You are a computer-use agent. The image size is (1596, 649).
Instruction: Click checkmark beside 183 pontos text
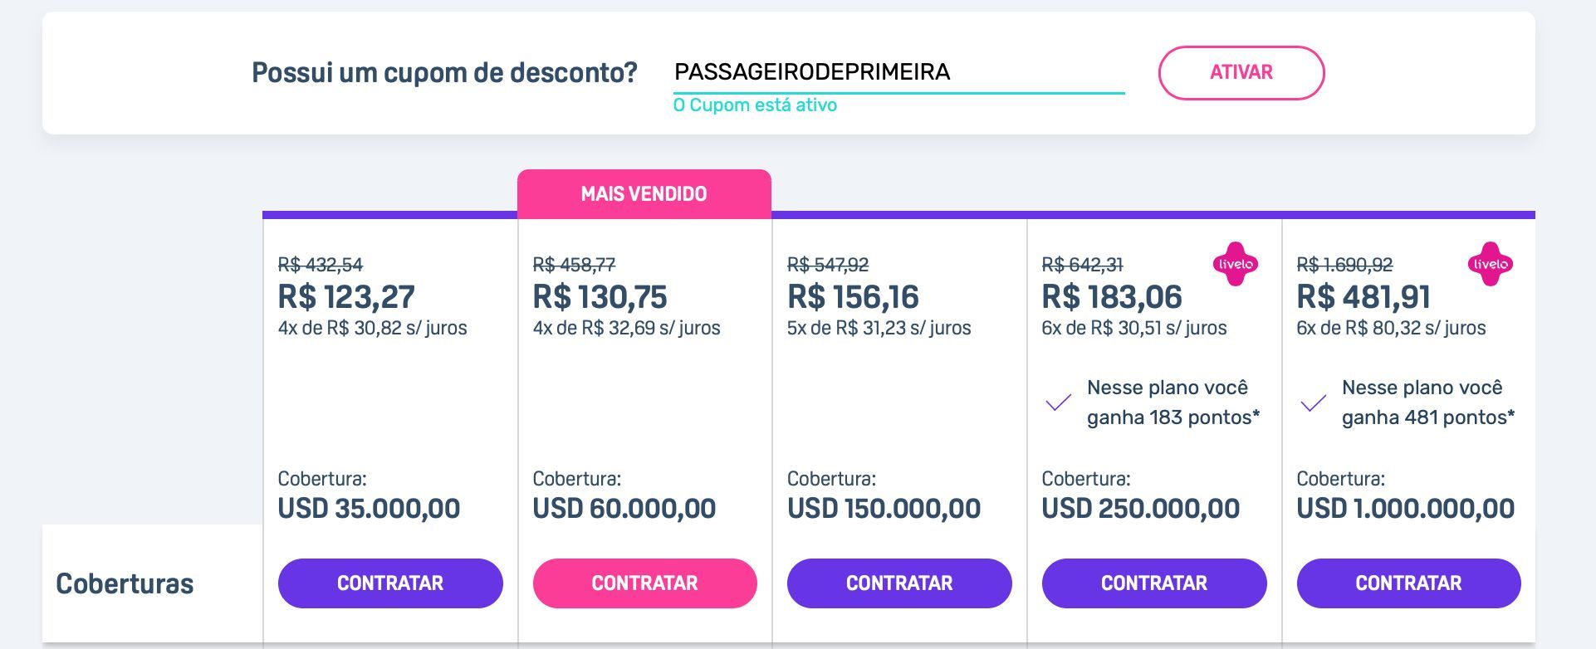coord(1058,403)
